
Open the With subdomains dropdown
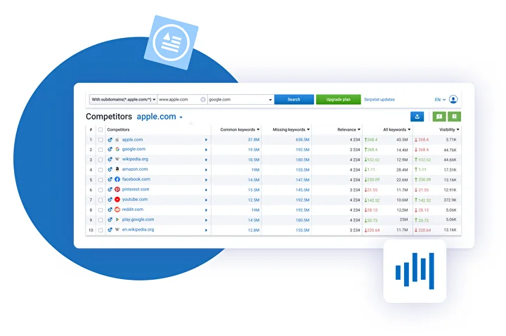pyautogui.click(x=123, y=99)
